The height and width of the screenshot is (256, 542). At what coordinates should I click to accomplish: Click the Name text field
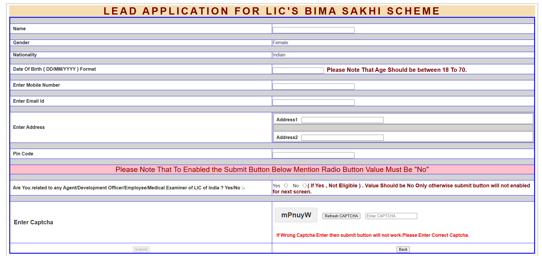click(313, 30)
